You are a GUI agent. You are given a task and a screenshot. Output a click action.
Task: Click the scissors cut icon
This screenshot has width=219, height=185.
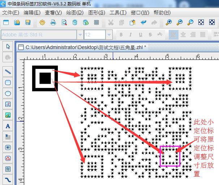111,22
